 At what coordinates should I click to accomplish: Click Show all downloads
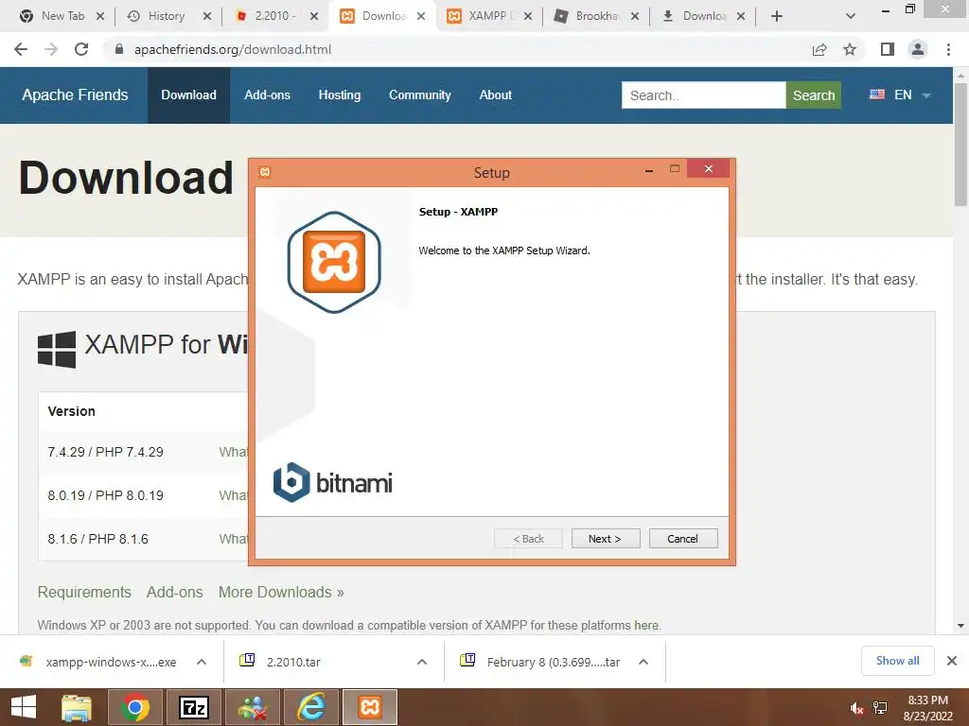click(897, 661)
